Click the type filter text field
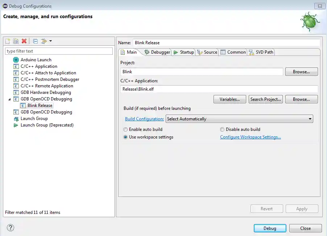 pyautogui.click(x=59, y=51)
